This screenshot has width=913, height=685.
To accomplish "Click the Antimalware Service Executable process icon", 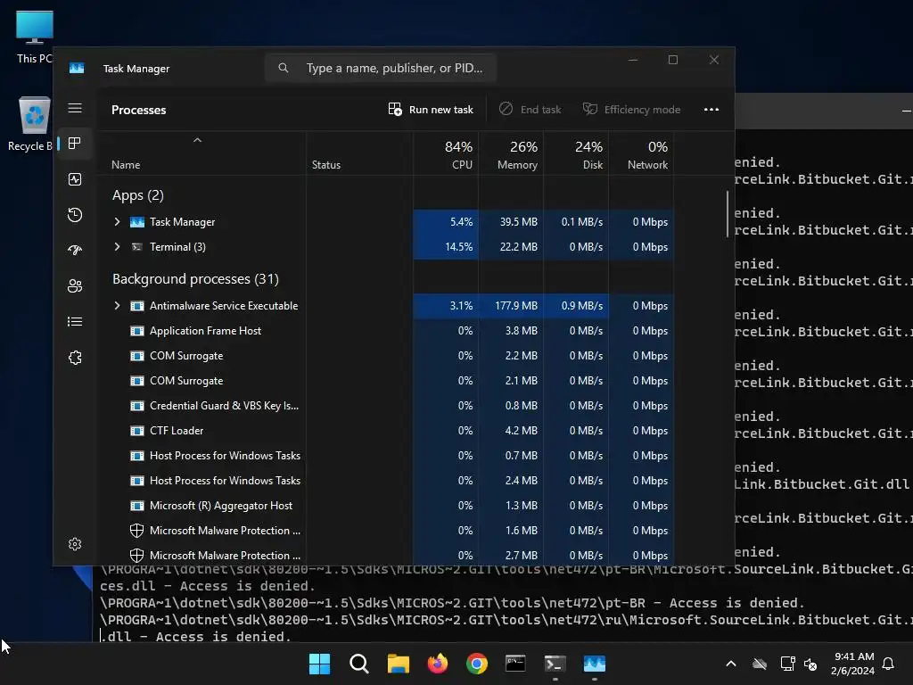I will (136, 306).
